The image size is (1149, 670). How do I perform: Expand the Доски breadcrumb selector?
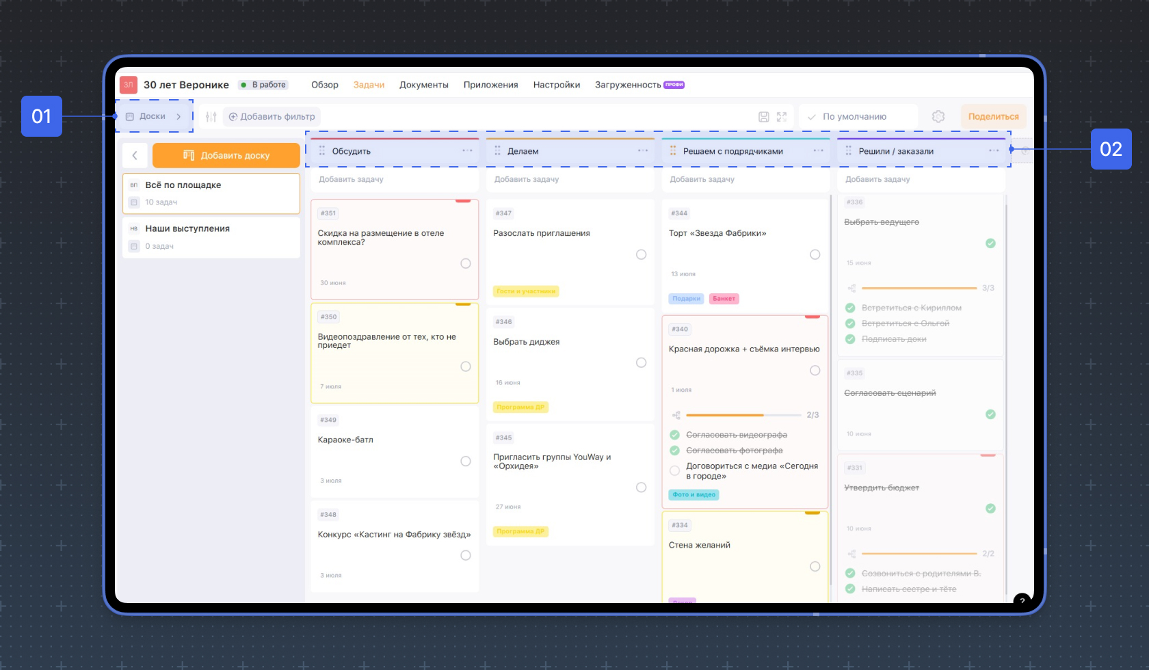click(154, 117)
